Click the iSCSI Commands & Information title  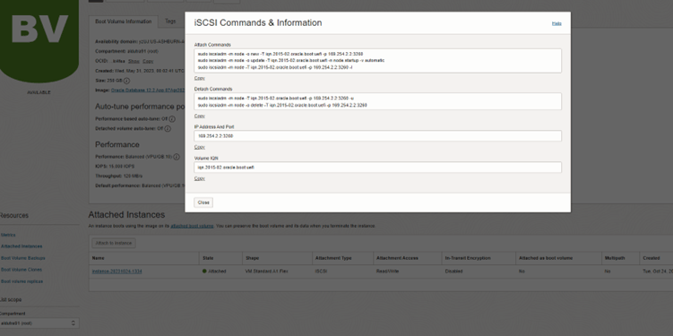258,22
